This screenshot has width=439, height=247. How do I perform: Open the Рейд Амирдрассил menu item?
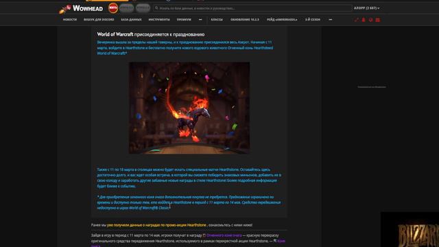click(282, 20)
